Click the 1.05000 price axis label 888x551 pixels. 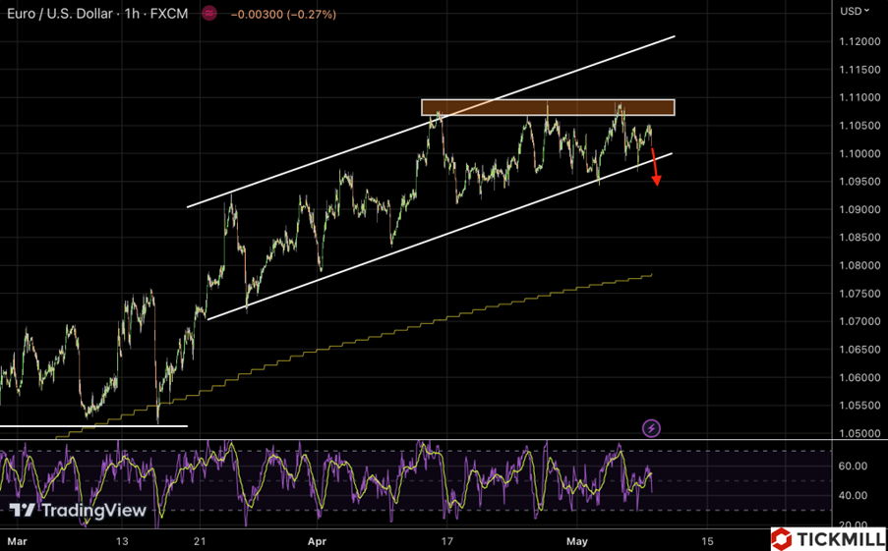(x=859, y=434)
